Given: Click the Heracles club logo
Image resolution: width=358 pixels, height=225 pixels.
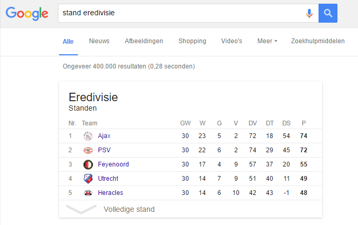Looking at the screenshot, I should pyautogui.click(x=88, y=193).
